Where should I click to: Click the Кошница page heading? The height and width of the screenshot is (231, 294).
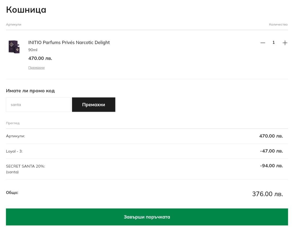[26, 10]
